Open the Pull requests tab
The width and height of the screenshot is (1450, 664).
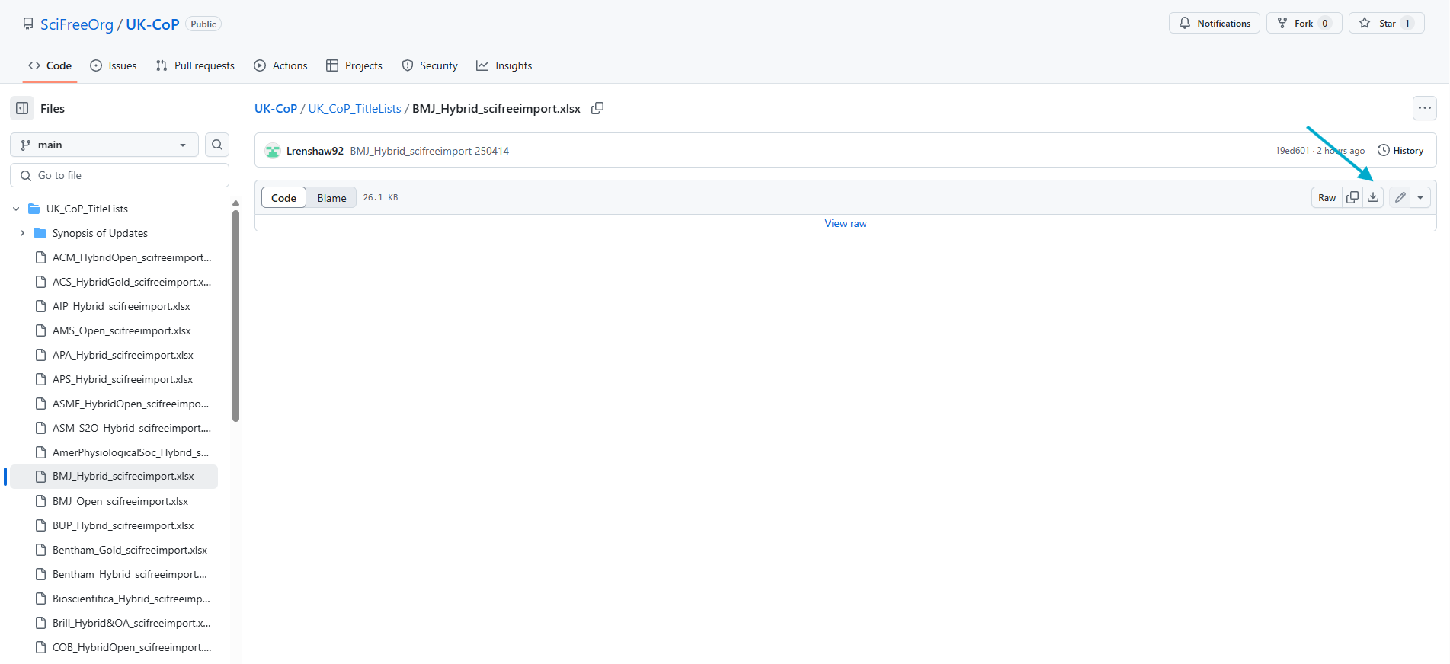click(x=195, y=65)
